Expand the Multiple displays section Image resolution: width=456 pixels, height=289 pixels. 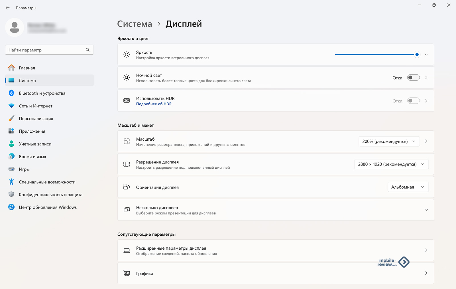point(426,210)
